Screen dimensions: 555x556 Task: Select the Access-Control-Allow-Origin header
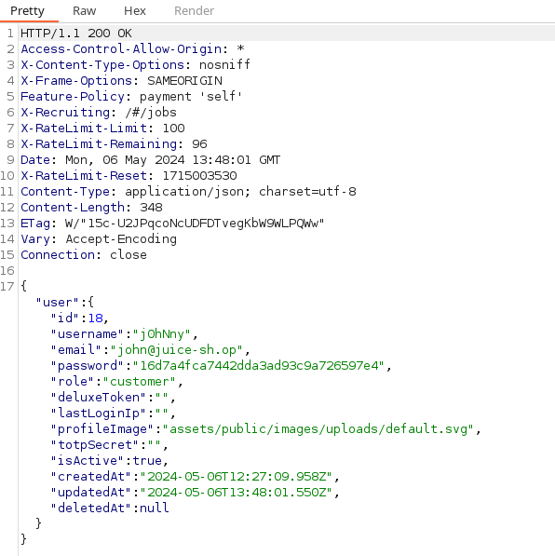(121, 49)
